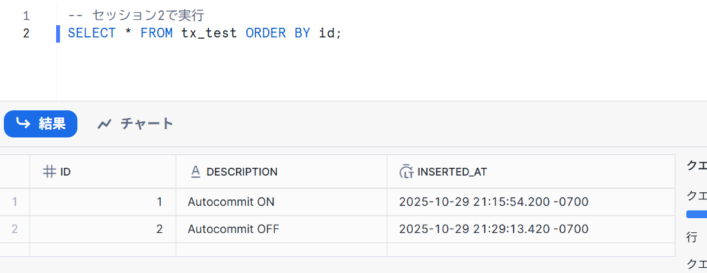
Task: Click the text type icon beside DESCRIPTION
Action: point(195,172)
